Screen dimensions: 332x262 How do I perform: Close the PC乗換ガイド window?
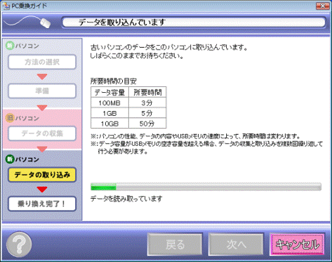pos(323,6)
